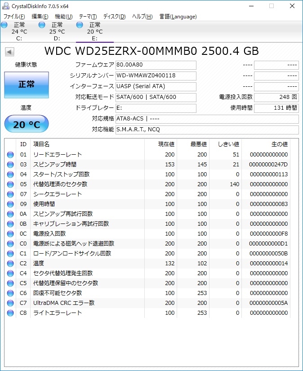The width and height of the screenshot is (303, 371).
Task: Click the disk model title WDC WD25EZRX-00MMMB0
Action: (x=120, y=51)
